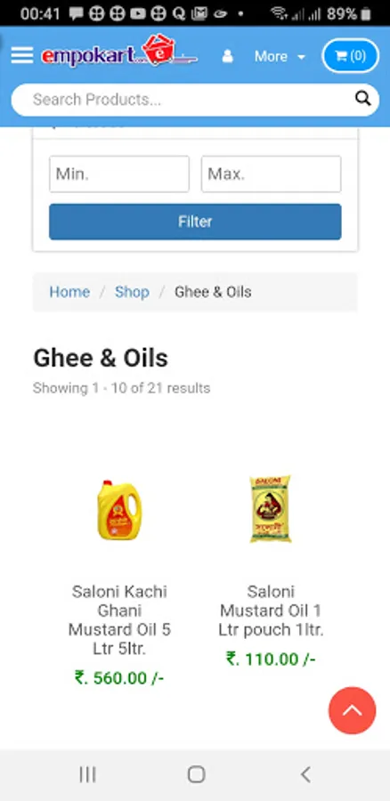Apply the price Filter button

tap(195, 222)
